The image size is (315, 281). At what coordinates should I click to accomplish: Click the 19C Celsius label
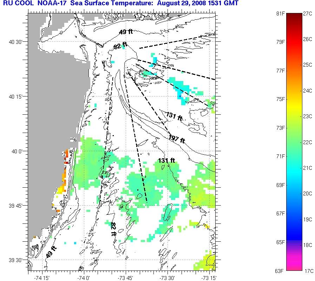point(308,219)
